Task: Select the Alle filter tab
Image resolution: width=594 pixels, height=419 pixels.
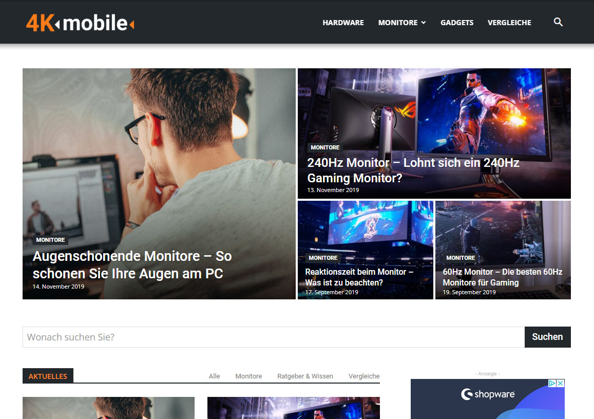Action: pyautogui.click(x=215, y=376)
